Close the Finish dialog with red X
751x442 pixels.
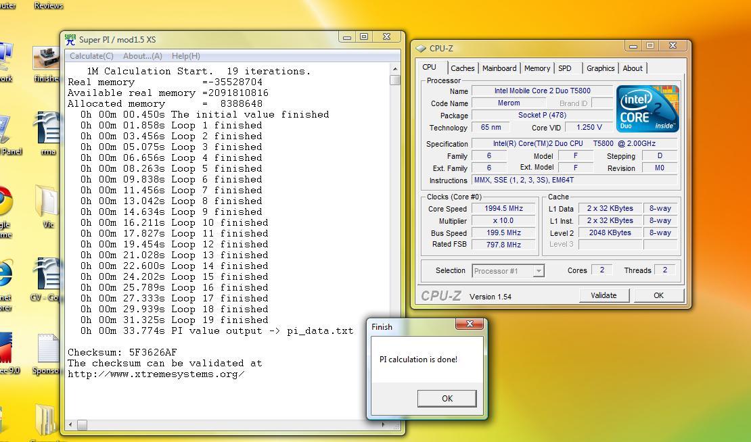click(x=470, y=324)
